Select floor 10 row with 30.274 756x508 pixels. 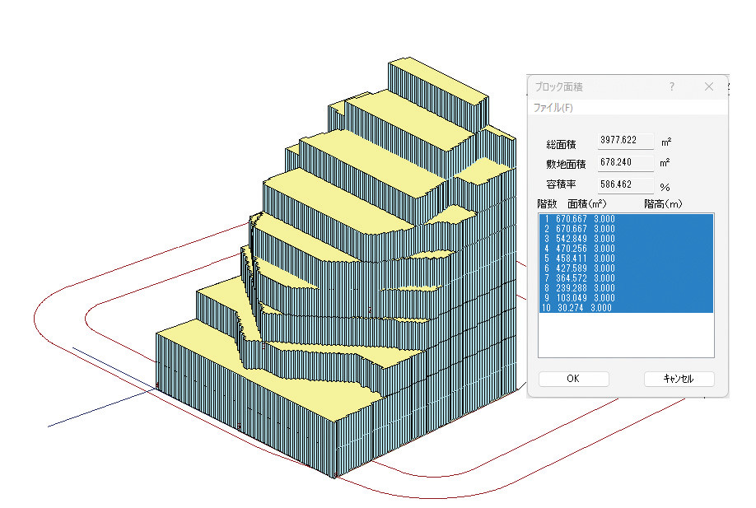tap(626, 308)
